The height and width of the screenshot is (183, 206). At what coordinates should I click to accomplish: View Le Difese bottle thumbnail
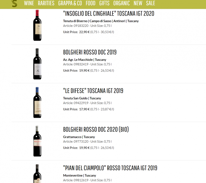(x=37, y=102)
